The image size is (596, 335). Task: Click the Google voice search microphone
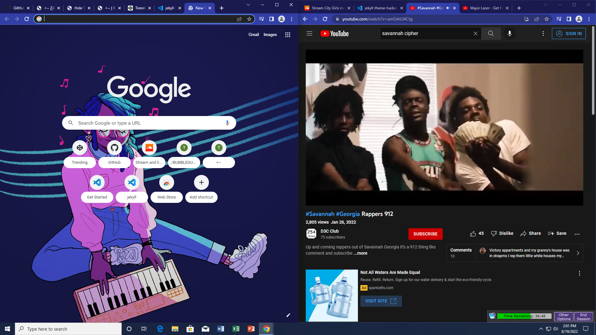[x=227, y=123]
